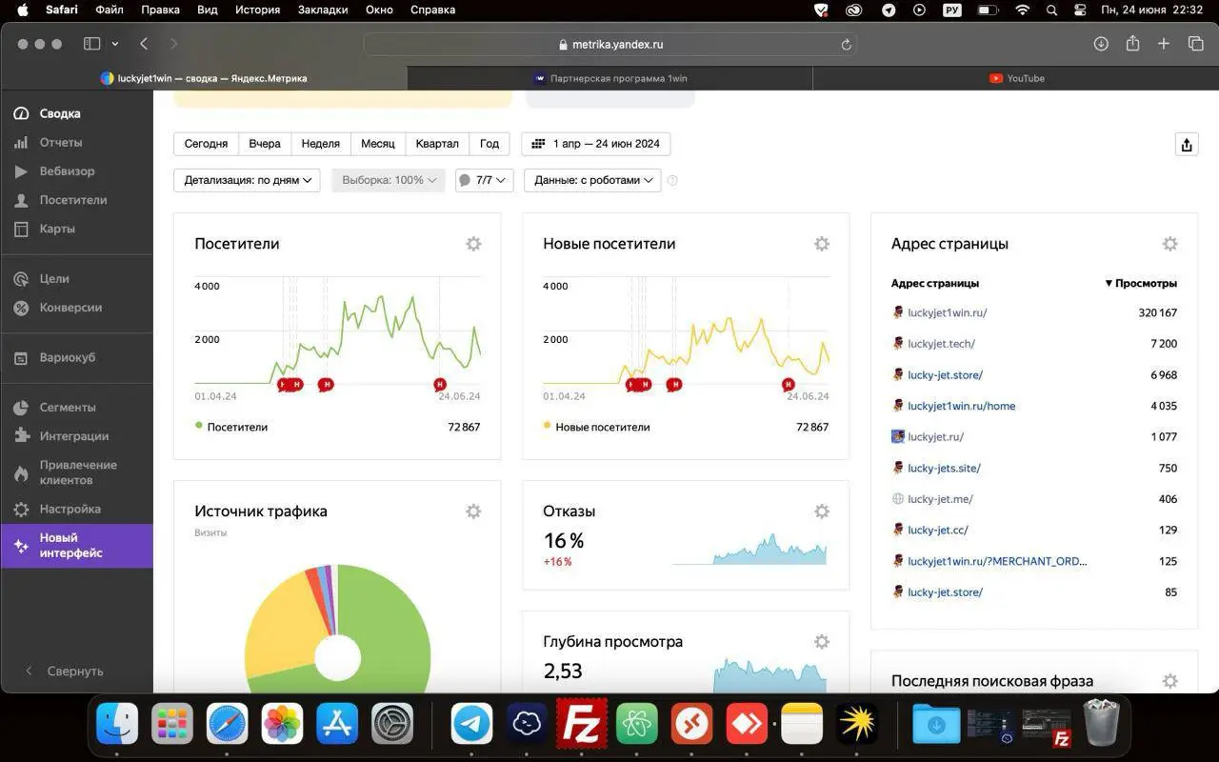The height and width of the screenshot is (762, 1219).
Task: Click the yellow legend dot for Новые посетители
Action: (x=547, y=426)
